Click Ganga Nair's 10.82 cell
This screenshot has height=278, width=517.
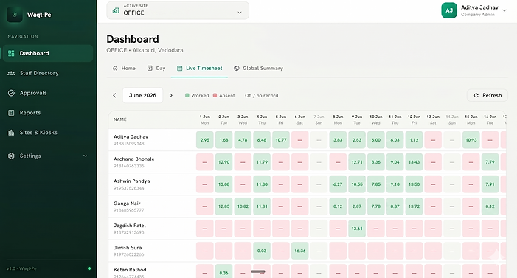pos(243,206)
